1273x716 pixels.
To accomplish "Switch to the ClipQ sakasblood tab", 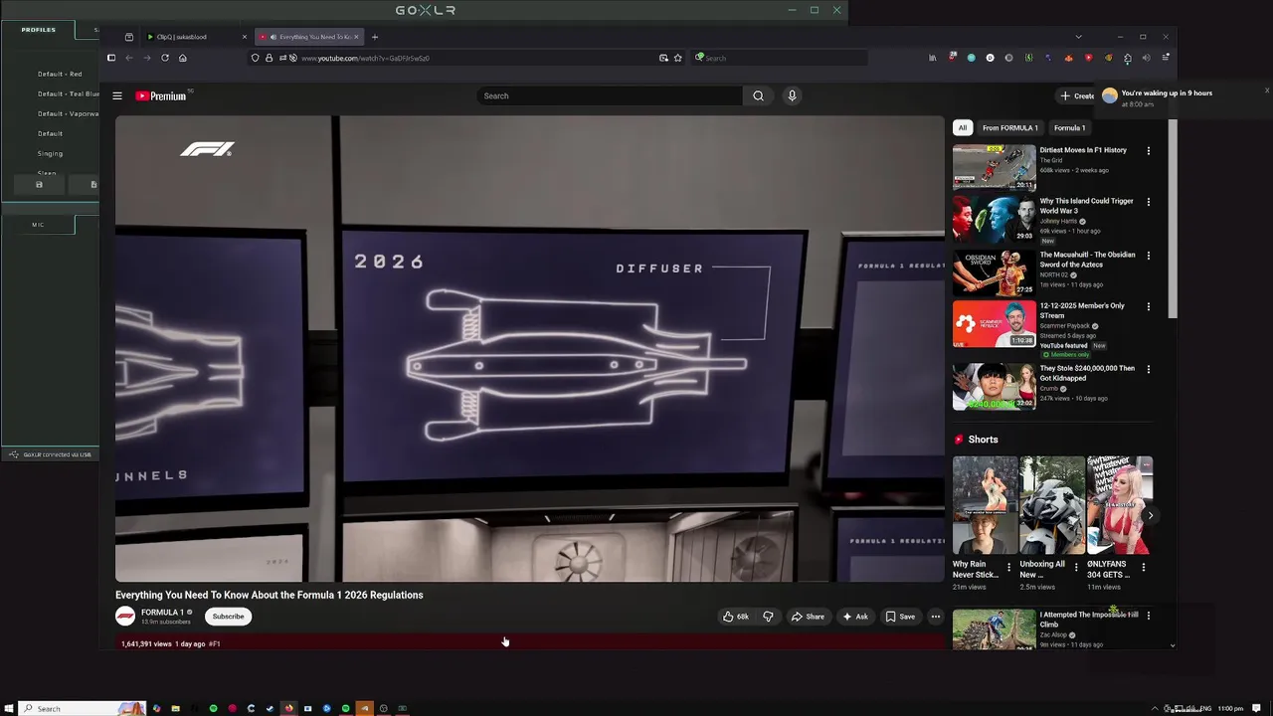I will (194, 37).
